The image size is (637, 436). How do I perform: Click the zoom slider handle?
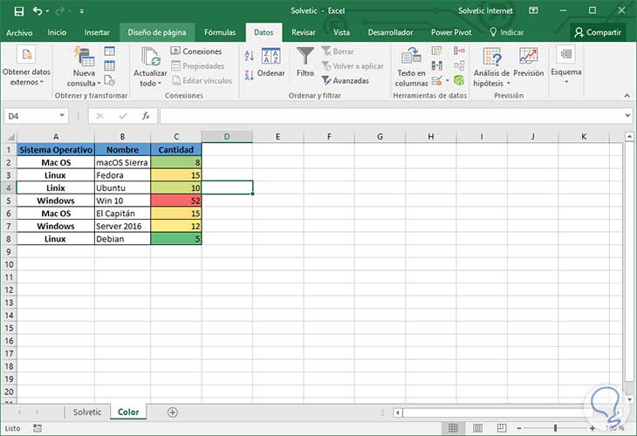click(x=555, y=428)
